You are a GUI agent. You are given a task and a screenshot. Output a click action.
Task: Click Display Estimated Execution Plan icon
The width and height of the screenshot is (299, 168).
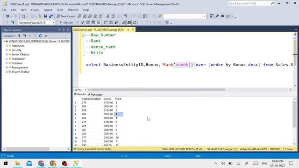(88, 22)
